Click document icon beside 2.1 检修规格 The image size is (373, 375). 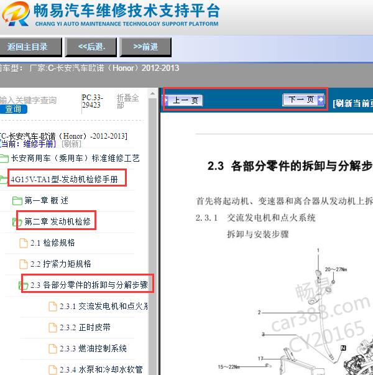tap(24, 243)
